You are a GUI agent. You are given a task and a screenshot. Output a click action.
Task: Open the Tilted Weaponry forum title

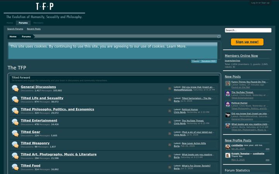pyautogui.click(x=35, y=143)
